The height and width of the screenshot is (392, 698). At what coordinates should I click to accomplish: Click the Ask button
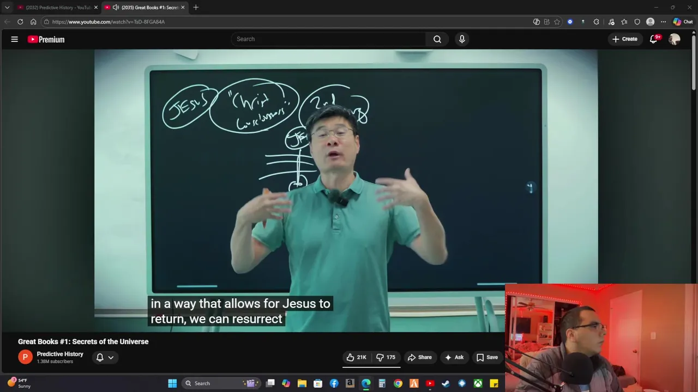454,357
